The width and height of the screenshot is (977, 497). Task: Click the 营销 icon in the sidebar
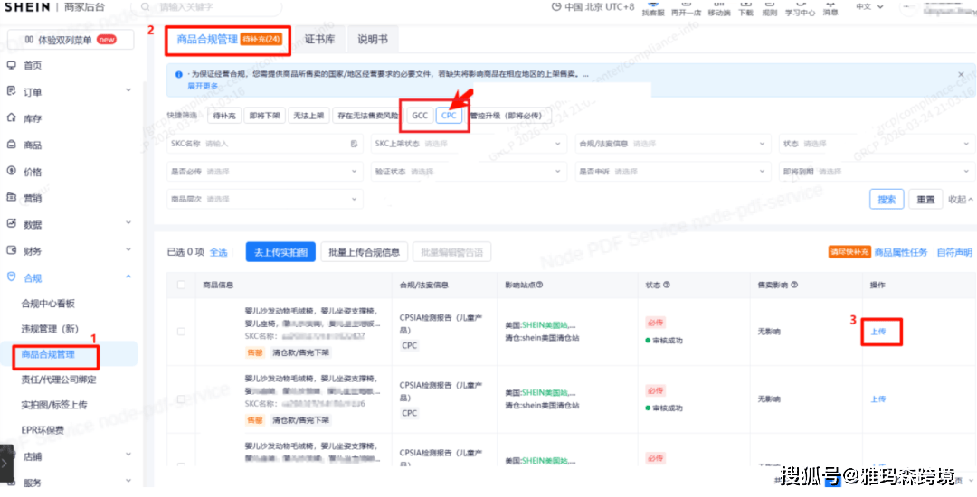(11, 198)
